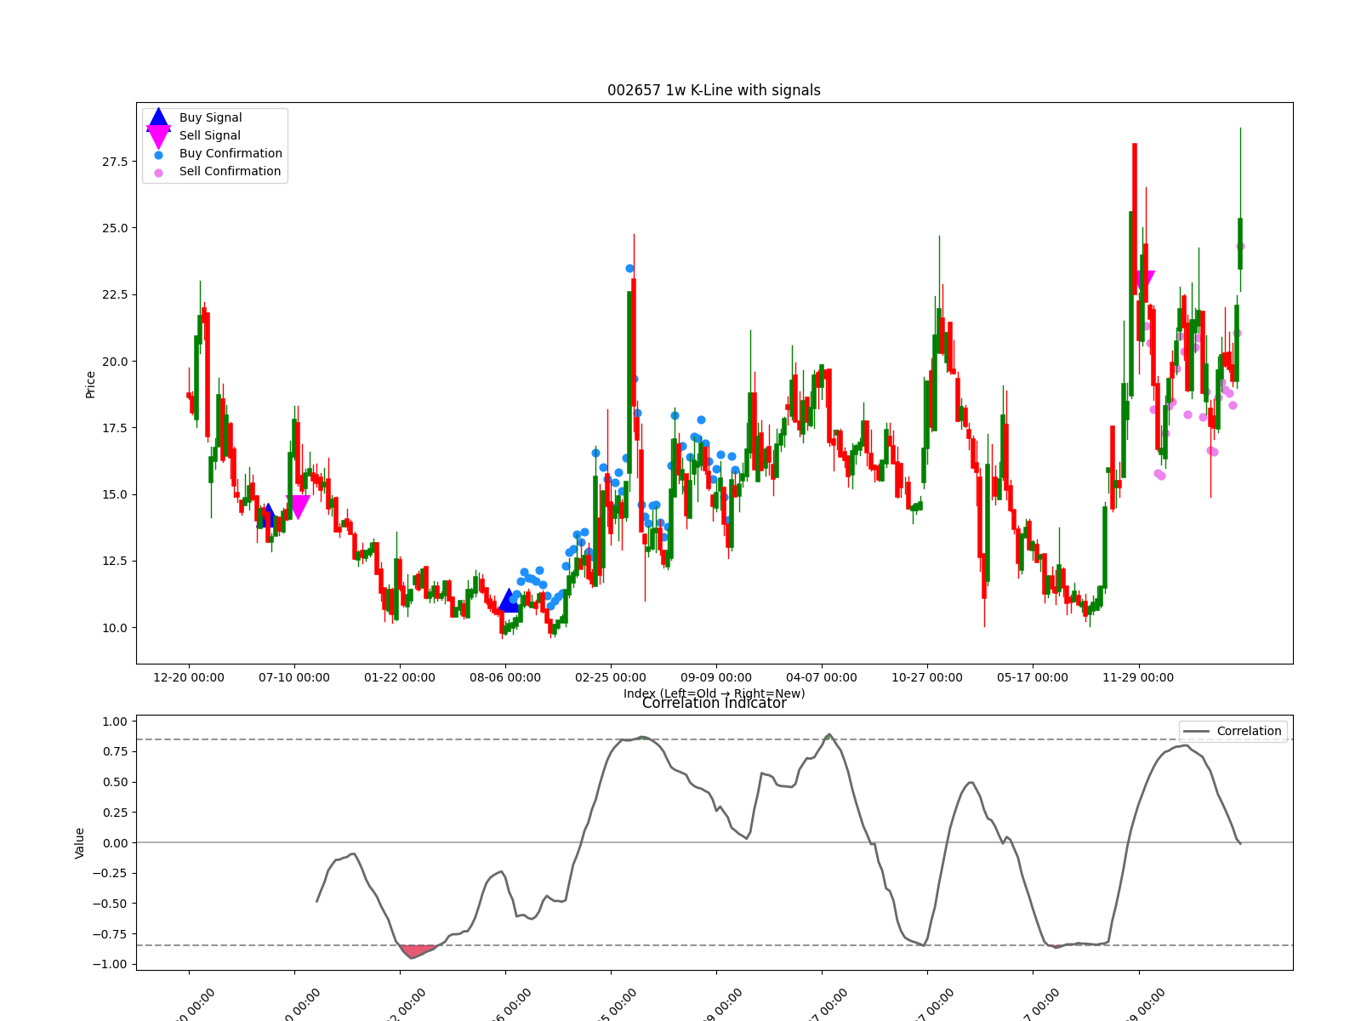Click the '01-22 00:00' date tick on price chart

[400, 677]
